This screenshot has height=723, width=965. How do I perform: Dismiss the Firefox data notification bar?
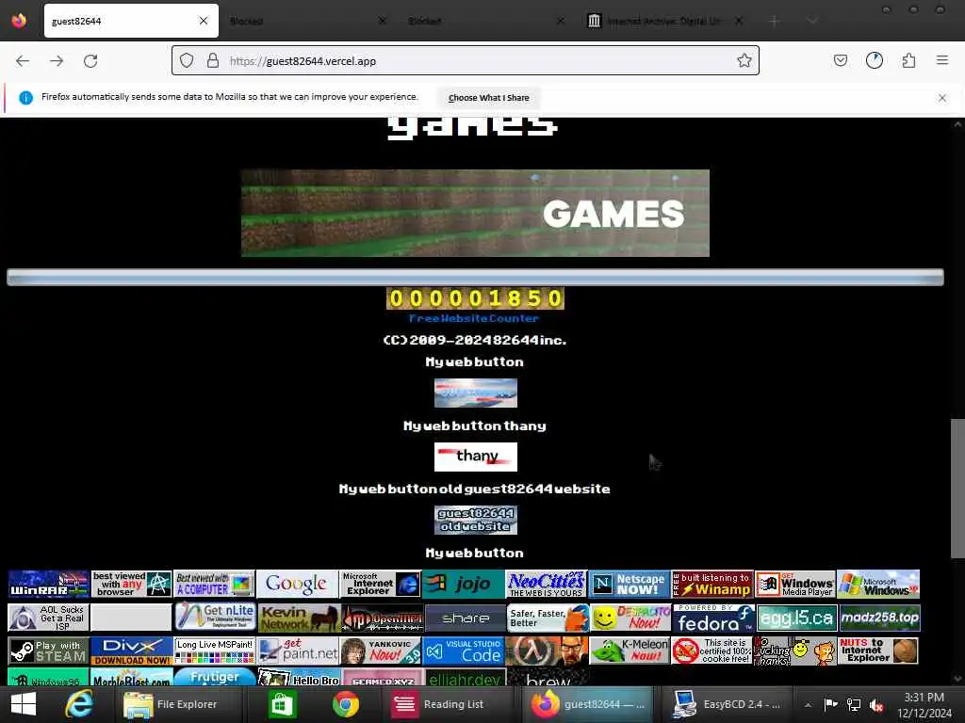(x=942, y=98)
